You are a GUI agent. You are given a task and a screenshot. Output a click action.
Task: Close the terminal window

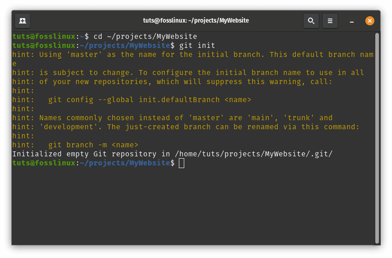pyautogui.click(x=370, y=21)
